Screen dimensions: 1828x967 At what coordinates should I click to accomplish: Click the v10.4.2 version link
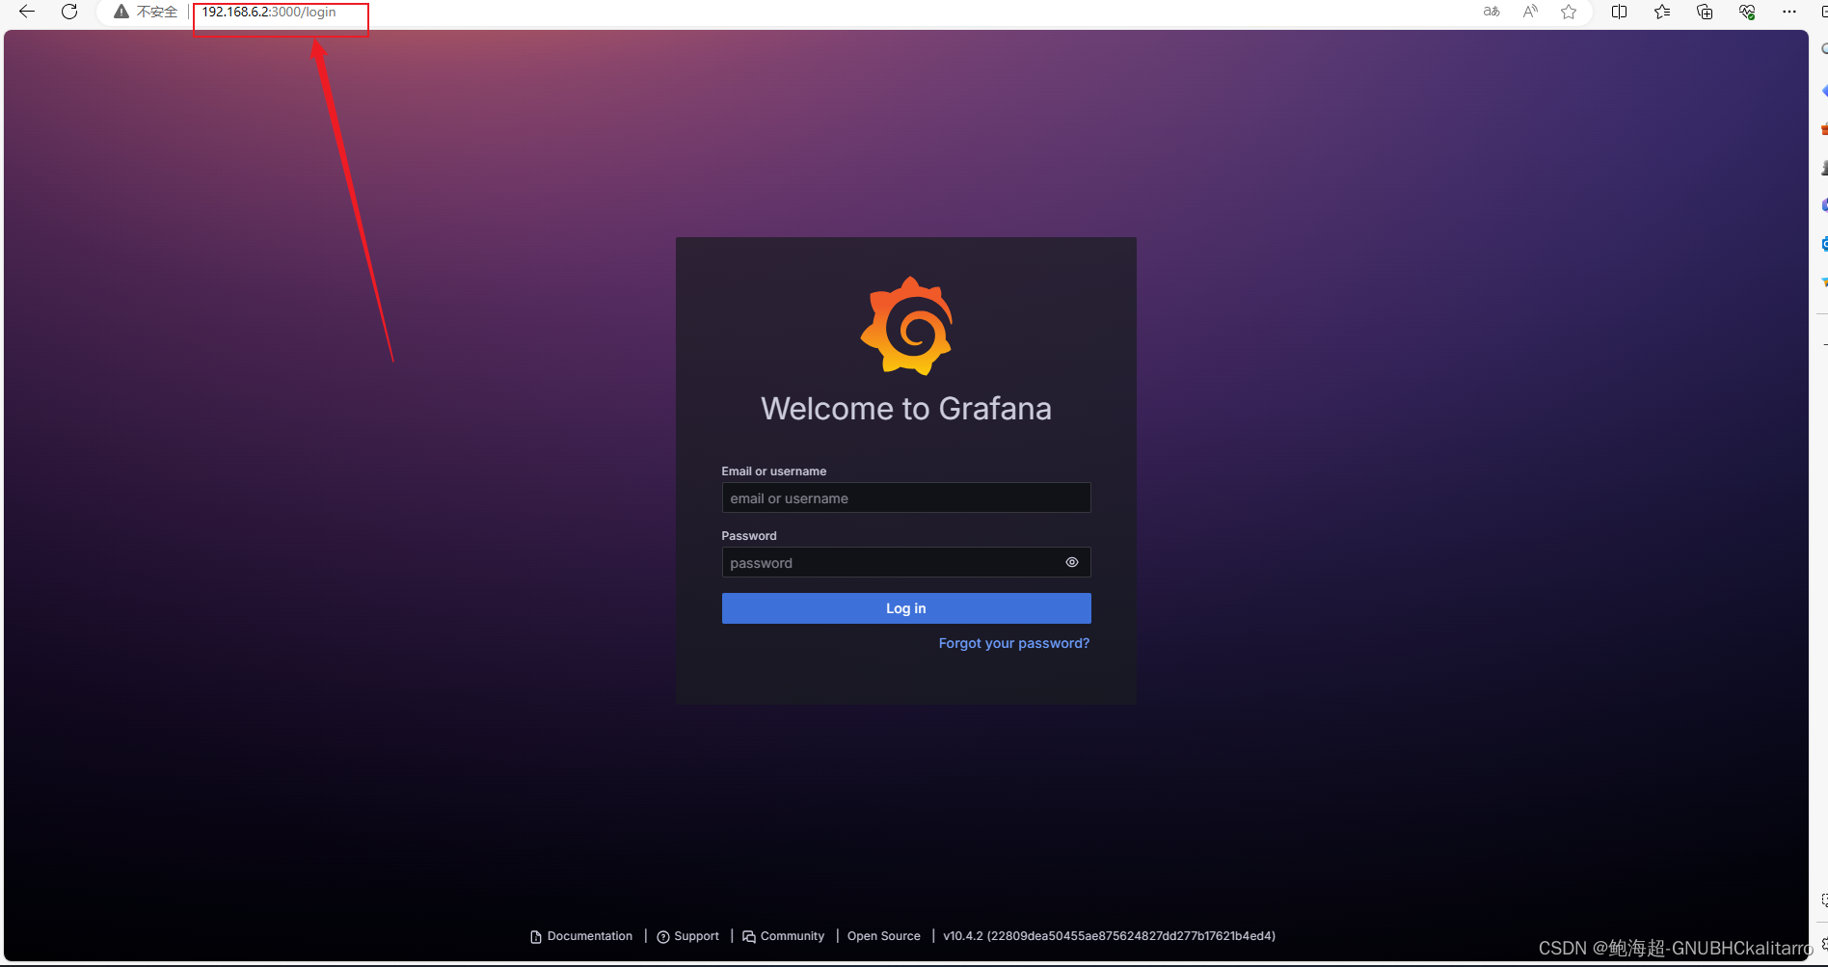1110,936
